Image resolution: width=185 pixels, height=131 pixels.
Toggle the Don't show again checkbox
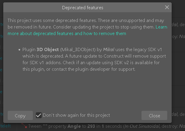(39, 115)
